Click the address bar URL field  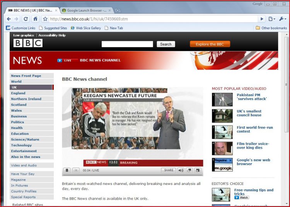(x=154, y=19)
